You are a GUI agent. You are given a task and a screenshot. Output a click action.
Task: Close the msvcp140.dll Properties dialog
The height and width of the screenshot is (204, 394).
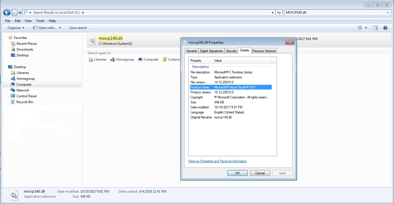point(290,42)
